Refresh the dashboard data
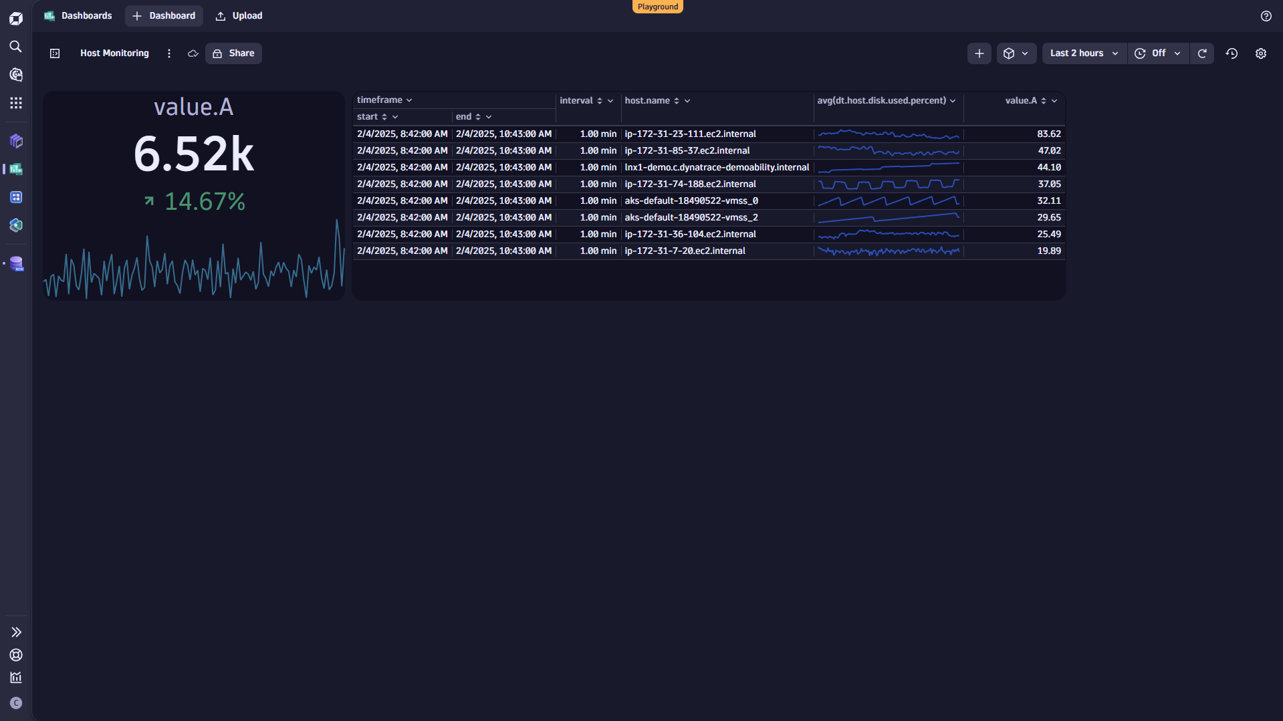This screenshot has height=721, width=1283. (1202, 53)
